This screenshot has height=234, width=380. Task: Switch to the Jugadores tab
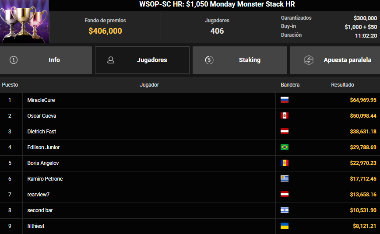pos(142,60)
